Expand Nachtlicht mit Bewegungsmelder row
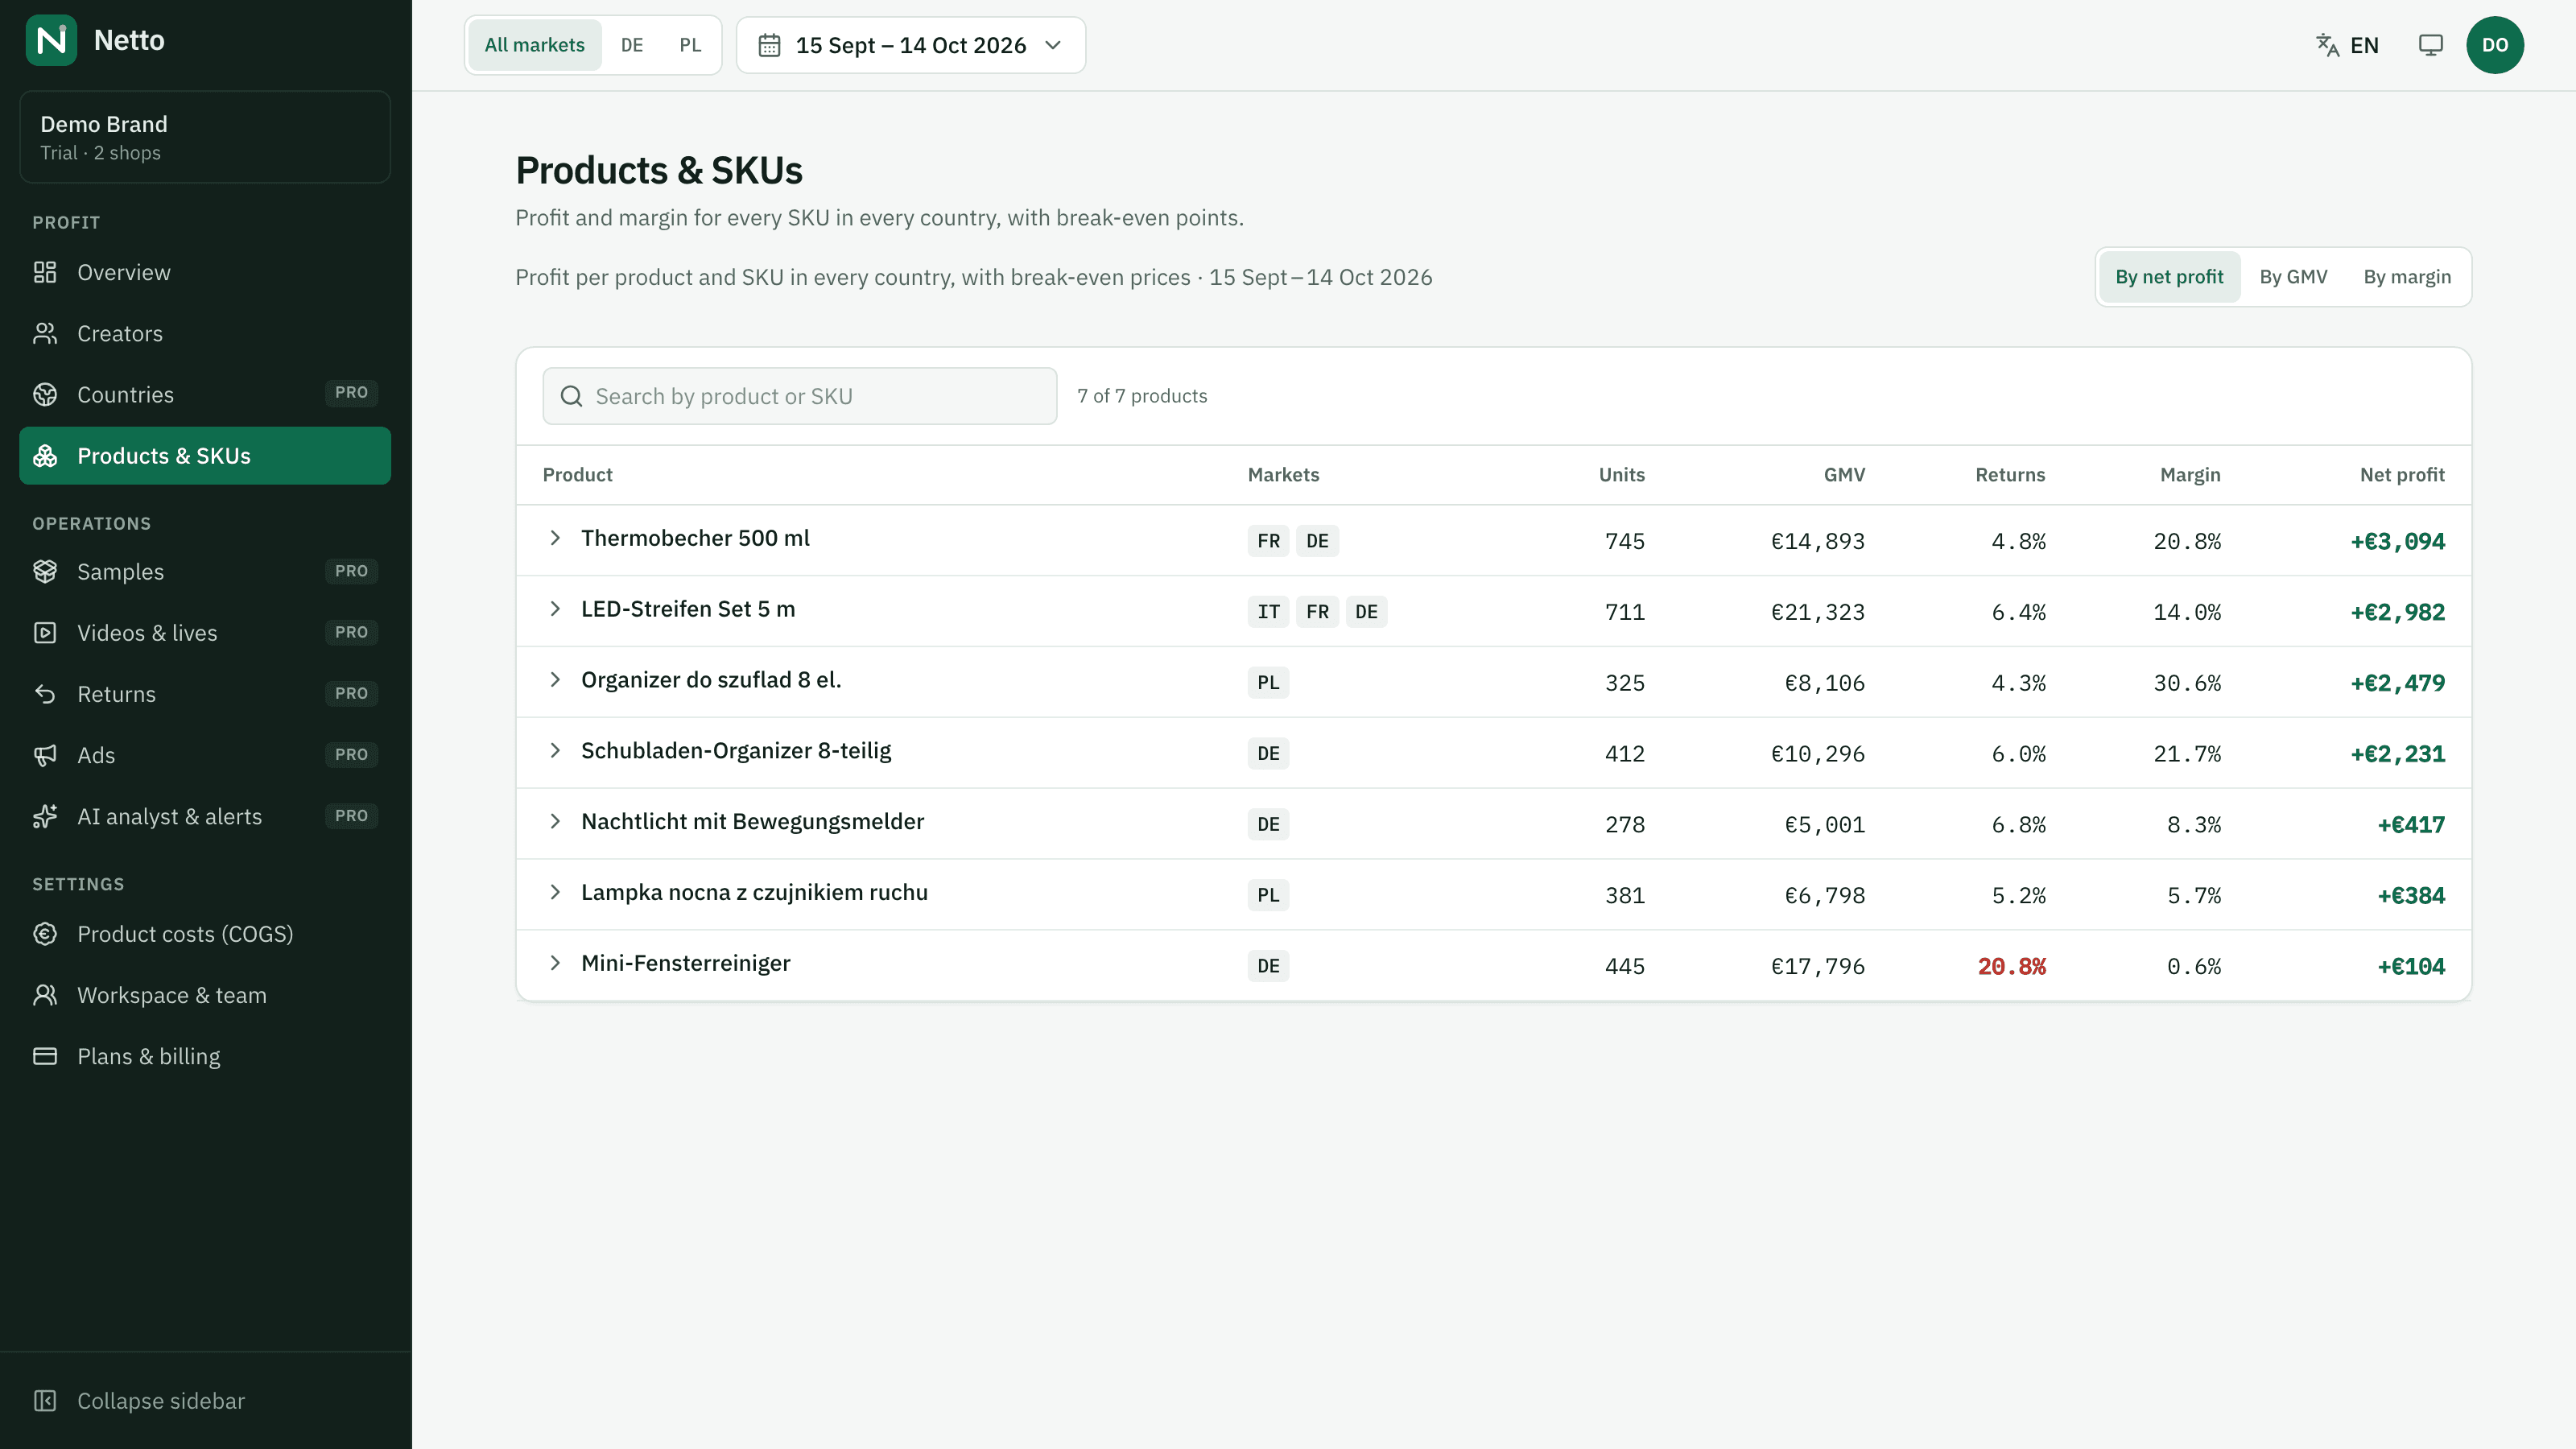 coord(555,822)
